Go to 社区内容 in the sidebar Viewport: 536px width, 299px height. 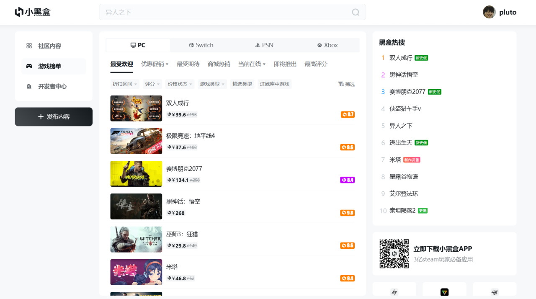pos(54,46)
